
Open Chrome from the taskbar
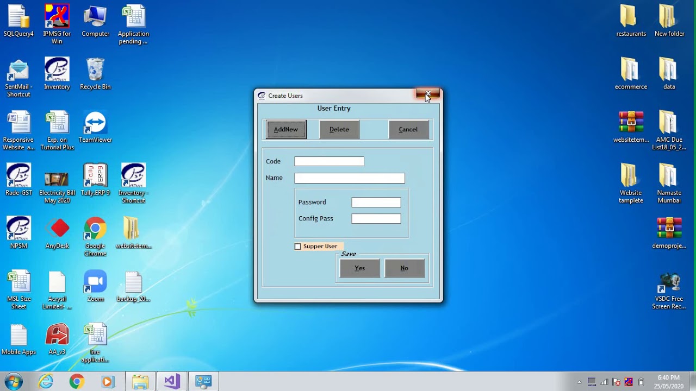(77, 382)
